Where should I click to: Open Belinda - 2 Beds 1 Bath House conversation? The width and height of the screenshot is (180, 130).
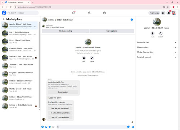(19, 106)
